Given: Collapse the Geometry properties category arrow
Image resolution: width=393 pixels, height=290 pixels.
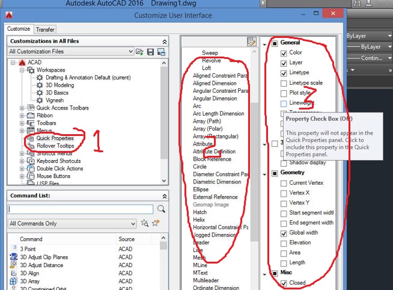Looking at the screenshot, I should tap(264, 174).
